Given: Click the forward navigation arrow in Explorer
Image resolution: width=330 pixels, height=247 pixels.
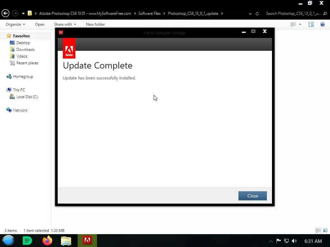Looking at the screenshot, I should 15,13.
